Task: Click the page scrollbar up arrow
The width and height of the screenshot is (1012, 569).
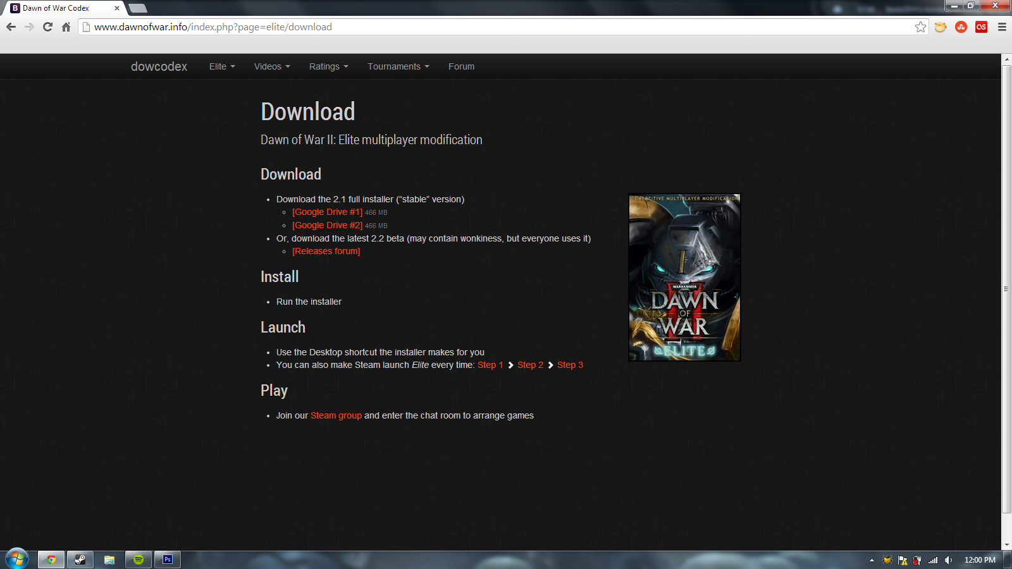Action: point(1007,59)
